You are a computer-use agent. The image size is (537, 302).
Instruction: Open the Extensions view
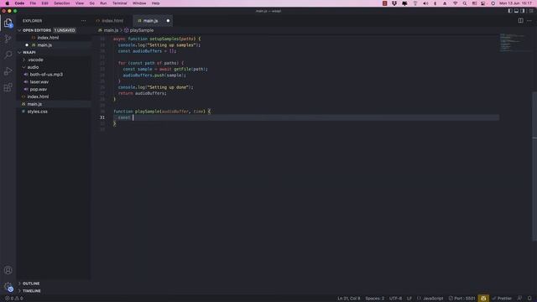coord(8,87)
